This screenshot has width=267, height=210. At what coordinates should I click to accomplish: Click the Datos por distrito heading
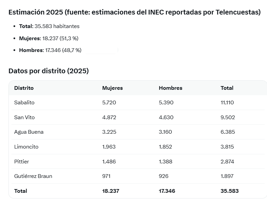[x=49, y=71]
